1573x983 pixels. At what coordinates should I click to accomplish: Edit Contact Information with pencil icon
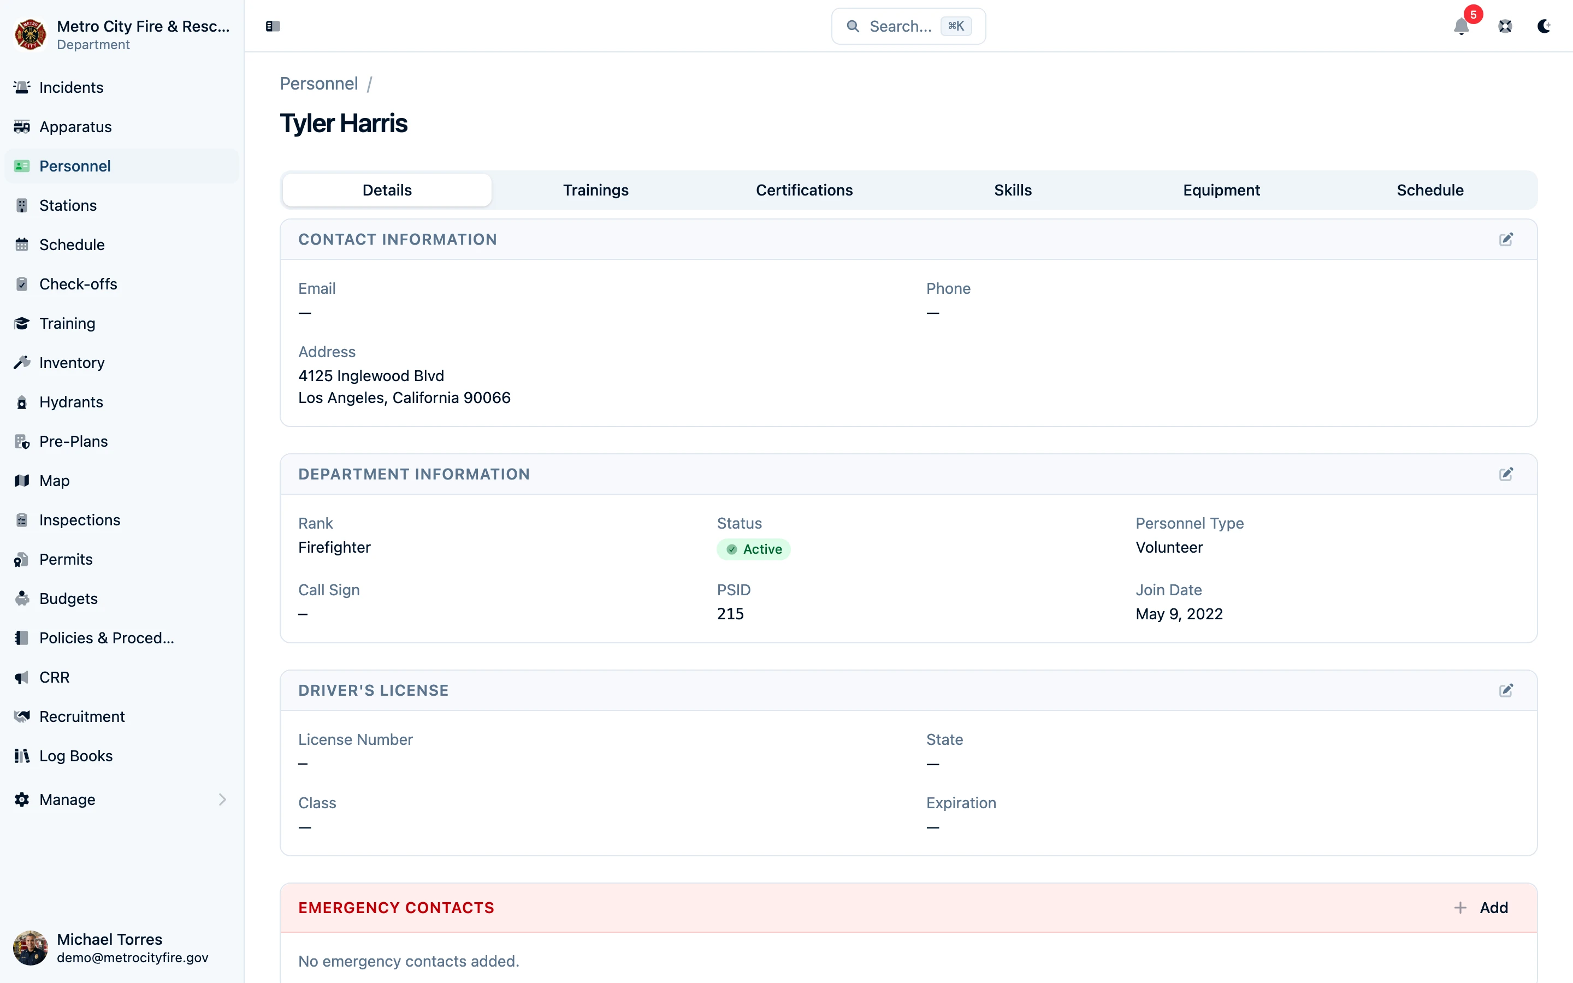[x=1506, y=239]
